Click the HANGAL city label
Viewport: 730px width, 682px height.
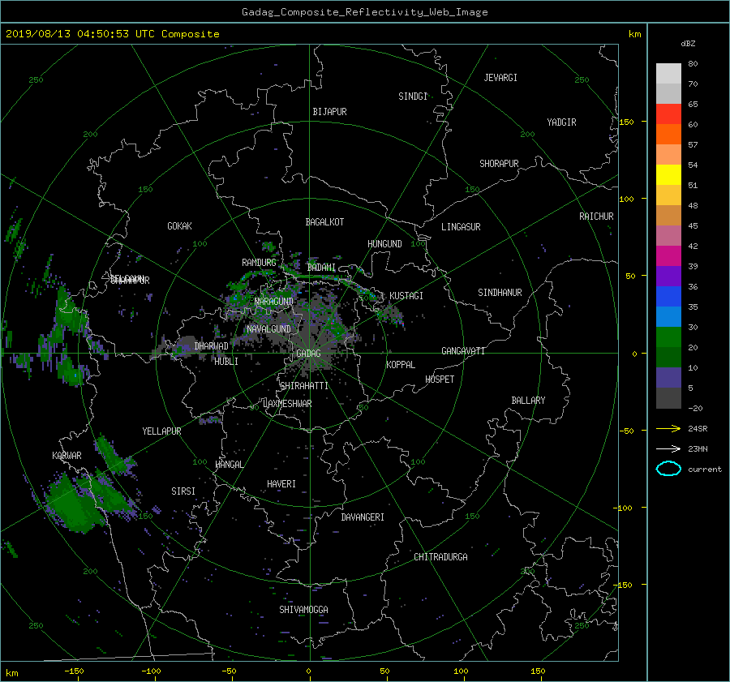point(229,465)
